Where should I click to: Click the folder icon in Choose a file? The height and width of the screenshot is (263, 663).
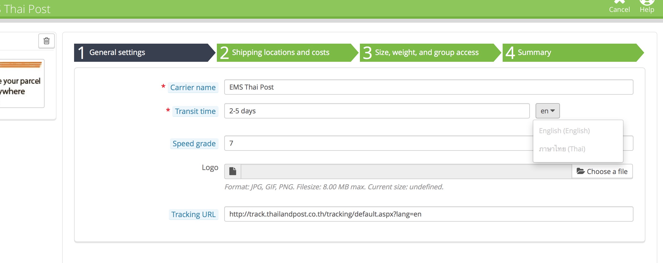coord(580,171)
